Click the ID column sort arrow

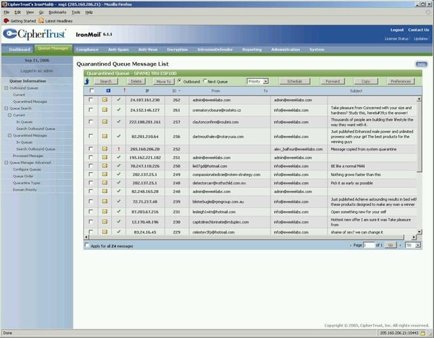pos(179,91)
